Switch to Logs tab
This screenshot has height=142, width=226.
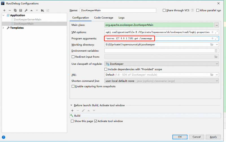tap(121, 18)
